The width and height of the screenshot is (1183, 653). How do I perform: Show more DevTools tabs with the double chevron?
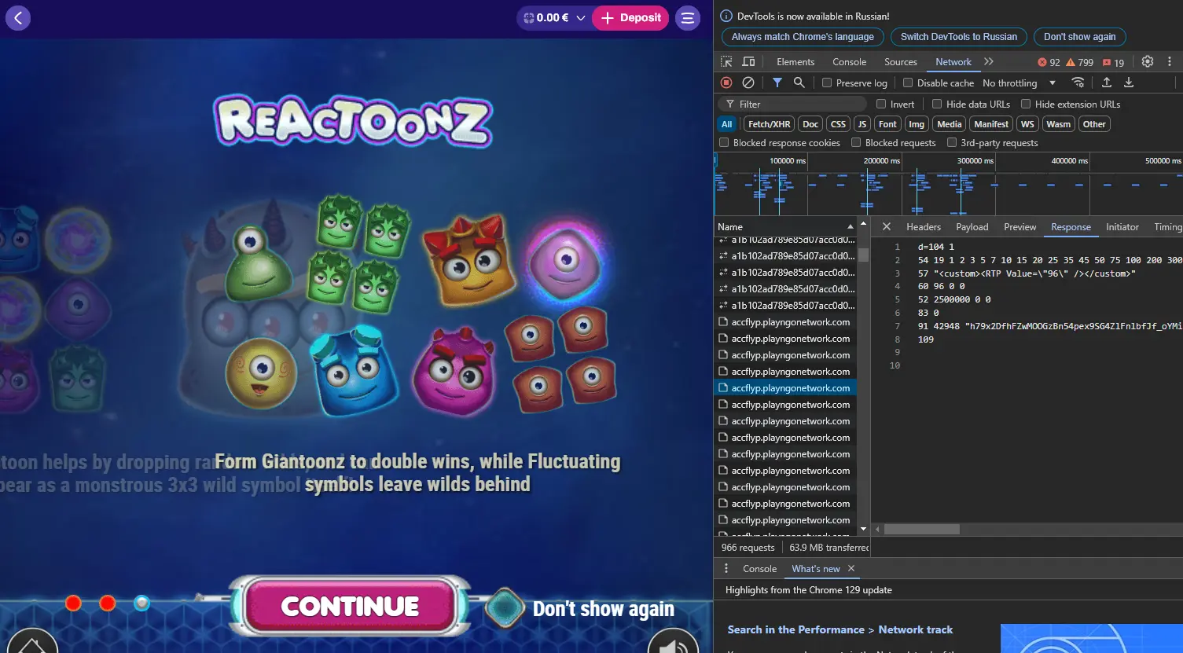(989, 61)
